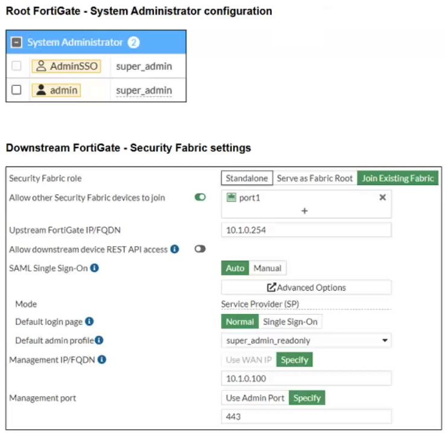Image resolution: width=445 pixels, height=433 pixels.
Task: Click the Upstream FortiGate IP/FQDN field
Action: pos(306,230)
